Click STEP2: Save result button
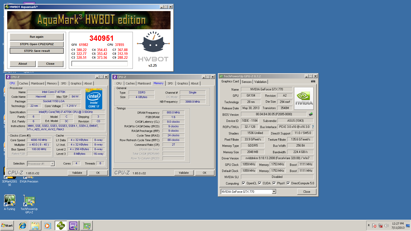The width and height of the screenshot is (411, 231). [37, 51]
